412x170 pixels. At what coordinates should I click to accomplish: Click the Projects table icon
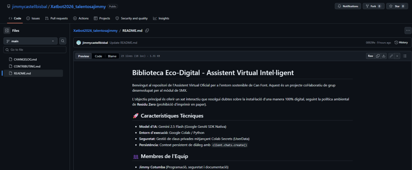point(96,18)
